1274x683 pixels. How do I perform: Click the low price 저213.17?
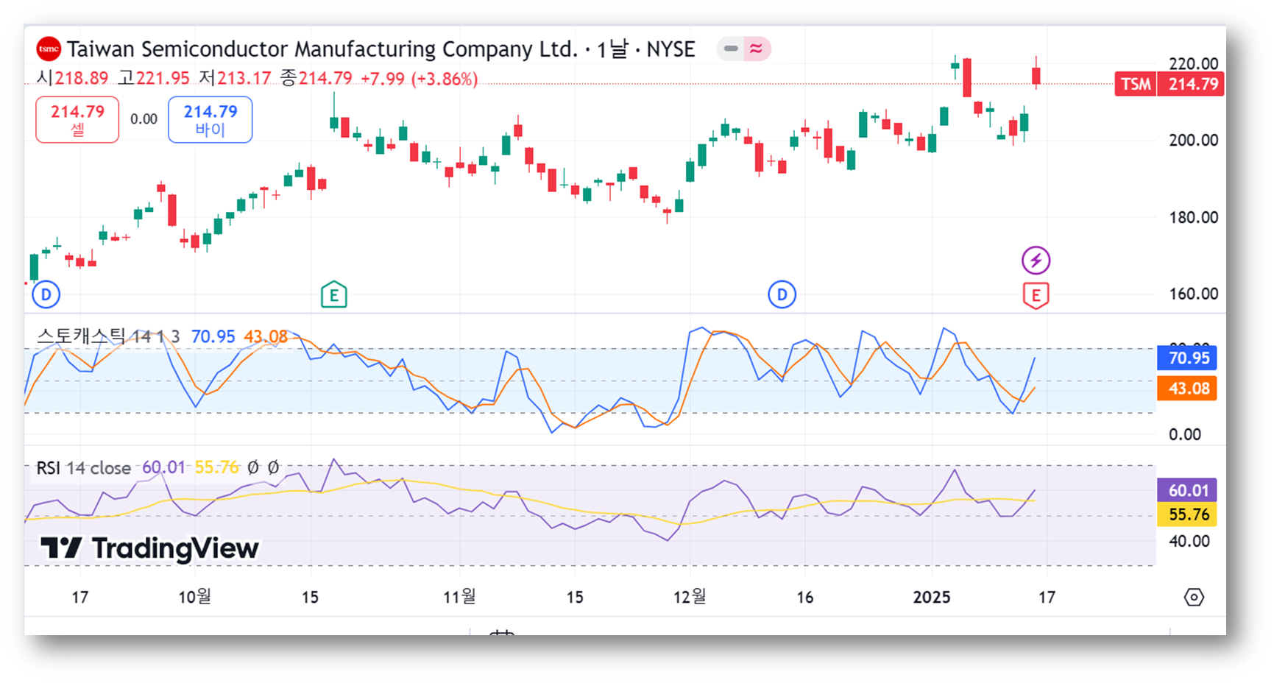pyautogui.click(x=235, y=78)
